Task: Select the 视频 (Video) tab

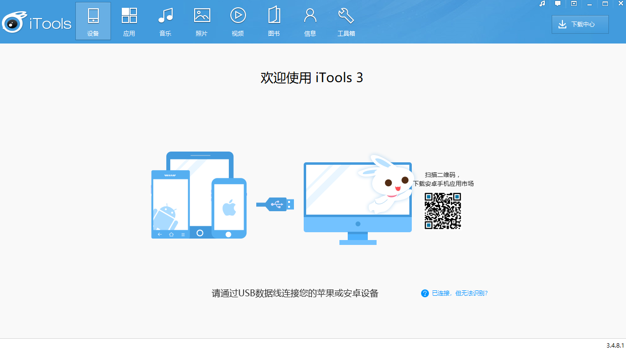Action: [238, 21]
